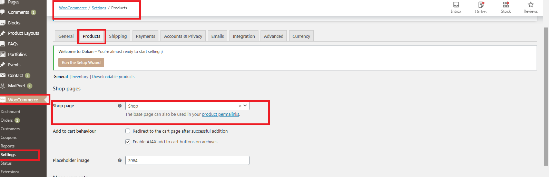This screenshot has width=549, height=177.
Task: Open the Downloadable products sub-section link
Action: pos(113,77)
